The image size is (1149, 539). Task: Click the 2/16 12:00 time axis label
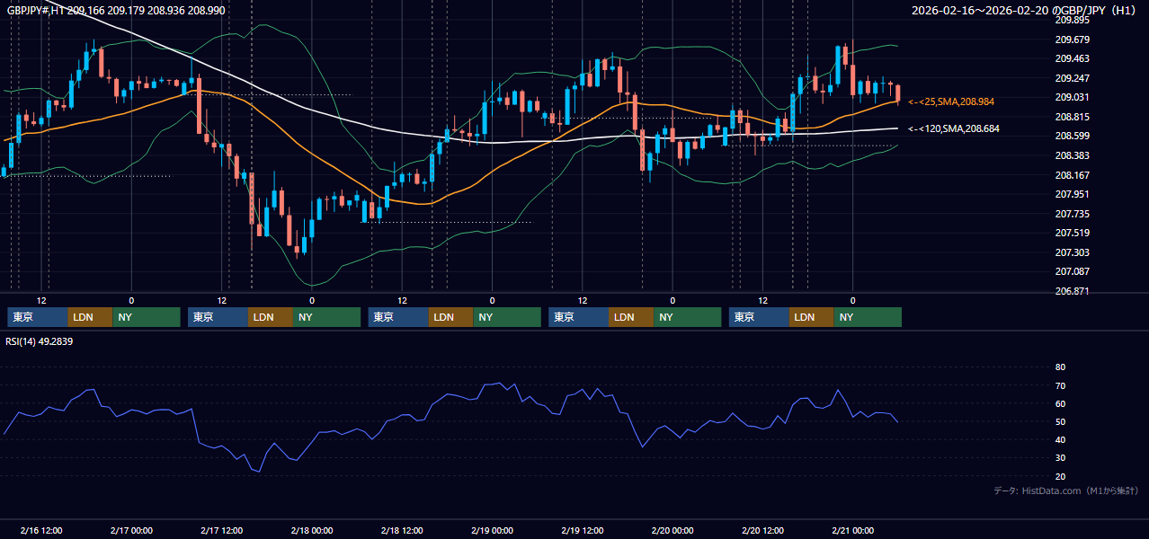41,531
